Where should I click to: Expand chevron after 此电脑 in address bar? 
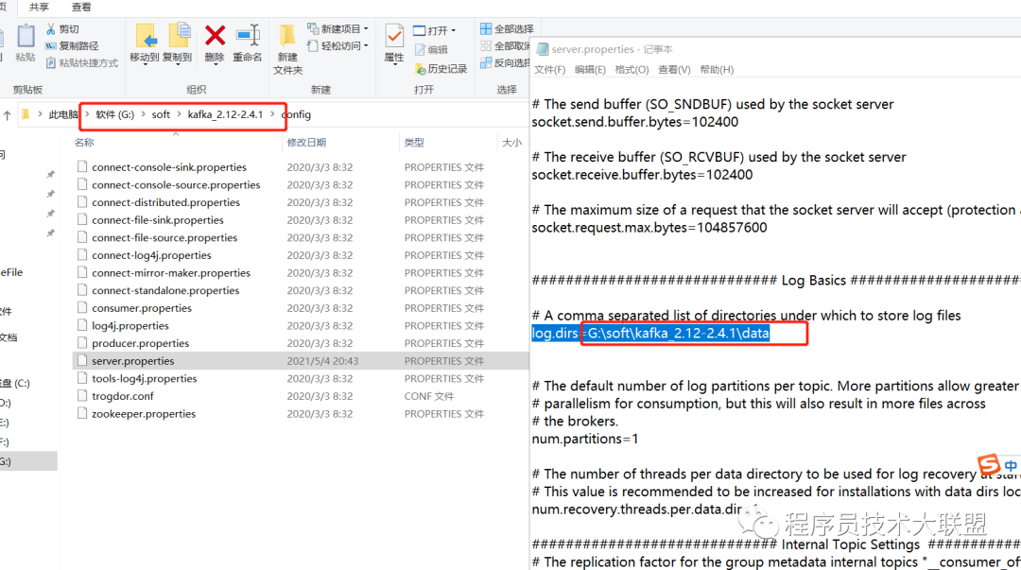87,114
